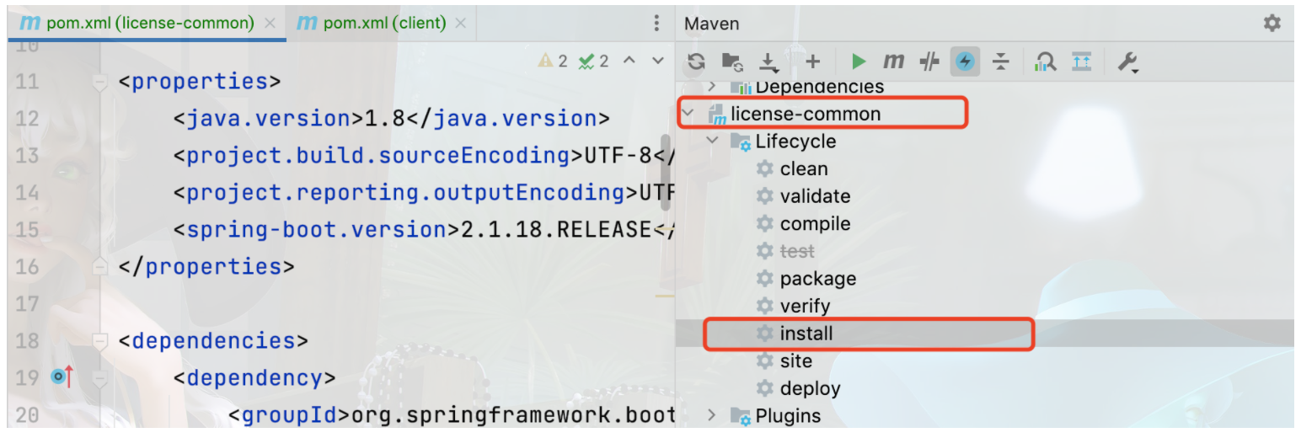
Task: Reload all Maven projects
Action: [696, 61]
